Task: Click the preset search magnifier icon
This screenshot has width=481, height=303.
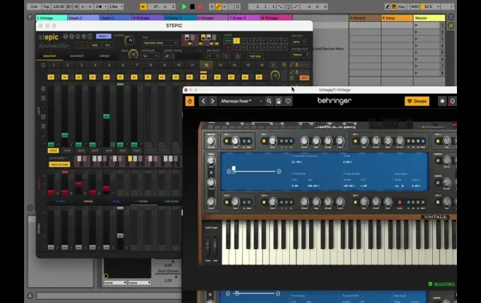Action: tap(269, 101)
